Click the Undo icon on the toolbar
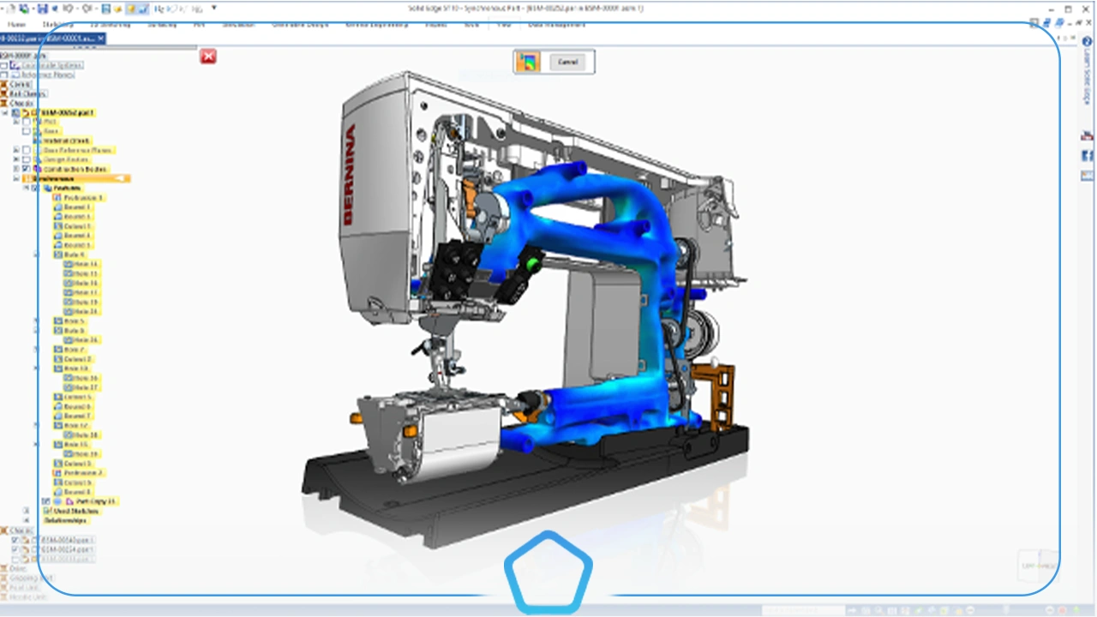This screenshot has height=617, width=1097. tap(67, 7)
